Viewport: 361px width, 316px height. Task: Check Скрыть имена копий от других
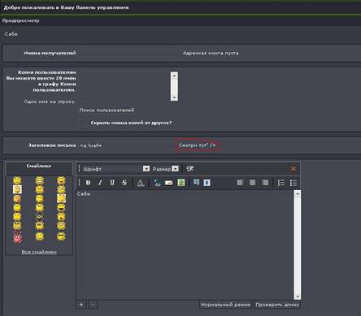(83, 123)
